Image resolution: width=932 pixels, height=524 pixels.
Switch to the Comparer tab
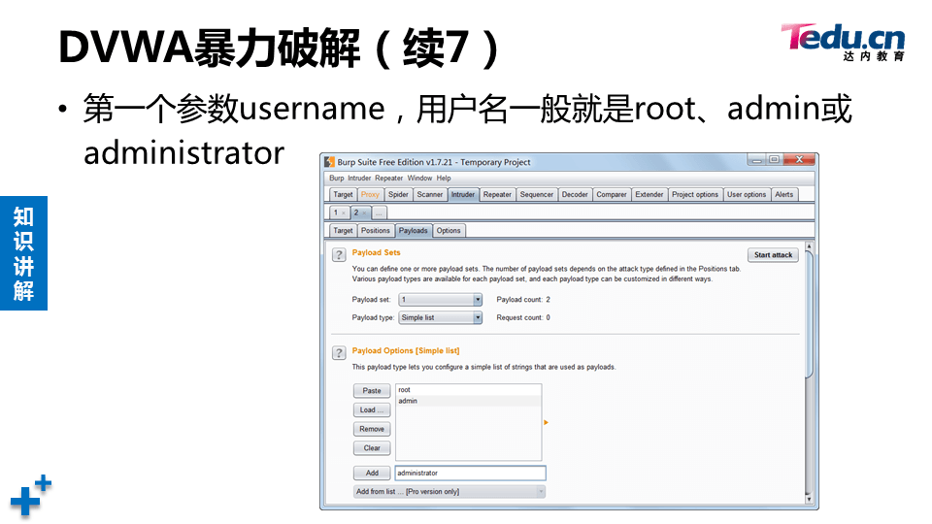point(612,194)
